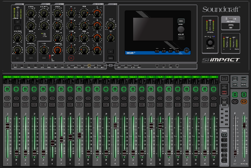Viewport: 251px width, 168px height.
Task: Click the LR routing button
Action: (x=111, y=51)
